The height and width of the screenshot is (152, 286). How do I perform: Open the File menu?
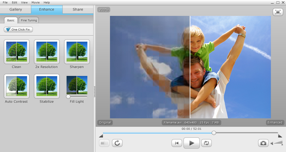(5, 2)
